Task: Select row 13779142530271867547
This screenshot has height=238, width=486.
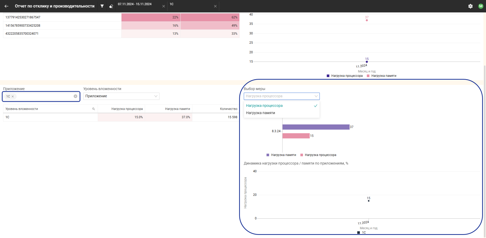Action: click(62, 17)
